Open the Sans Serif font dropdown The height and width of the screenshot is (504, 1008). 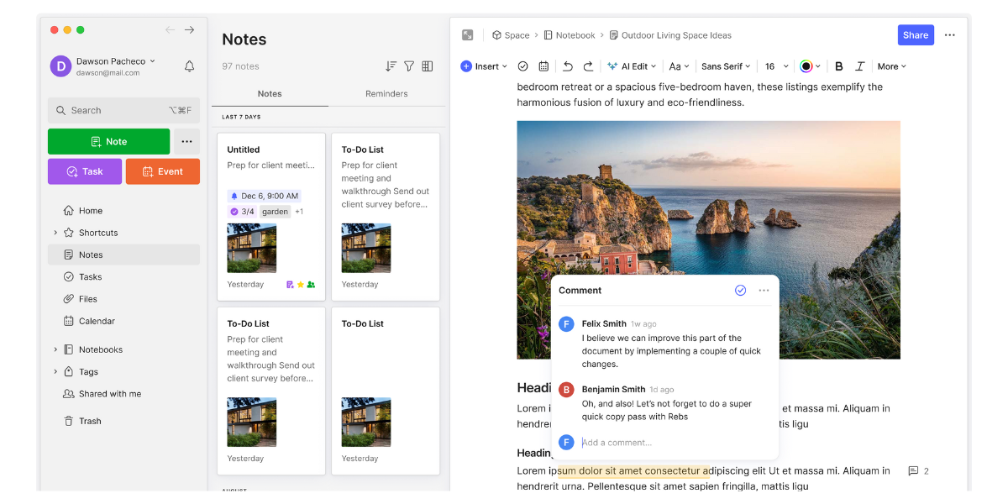click(724, 66)
